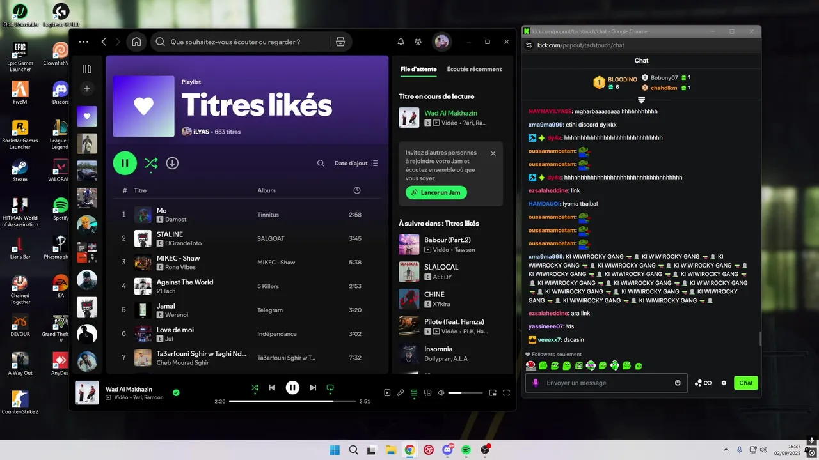
Task: Open the Steam desktop shortcut
Action: click(x=20, y=171)
